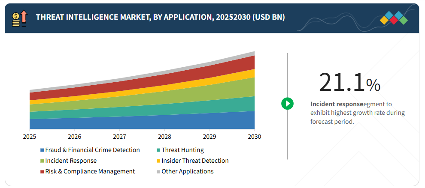Click the gray Other Applications swatch
The image size is (425, 188).
[x=158, y=172]
